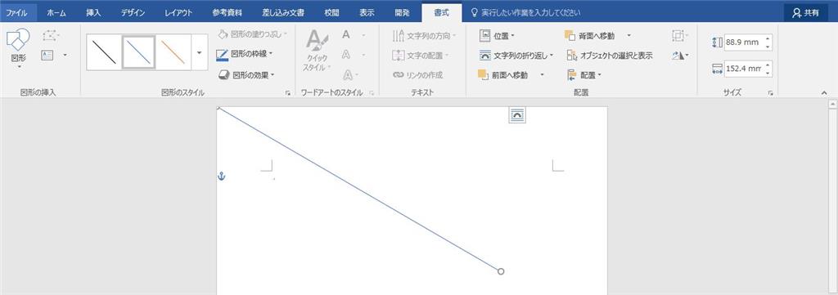
Task: Switch to the 校閲 tab
Action: [x=331, y=12]
